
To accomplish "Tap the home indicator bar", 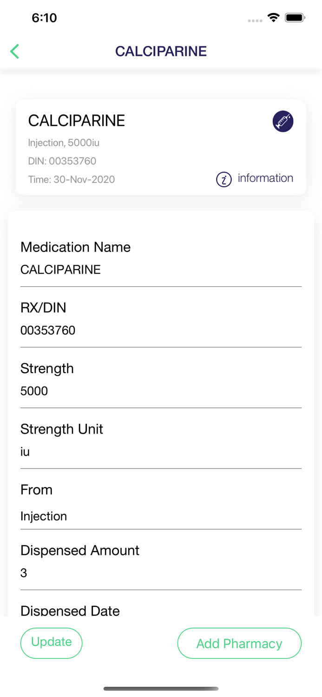I will click(x=161, y=689).
